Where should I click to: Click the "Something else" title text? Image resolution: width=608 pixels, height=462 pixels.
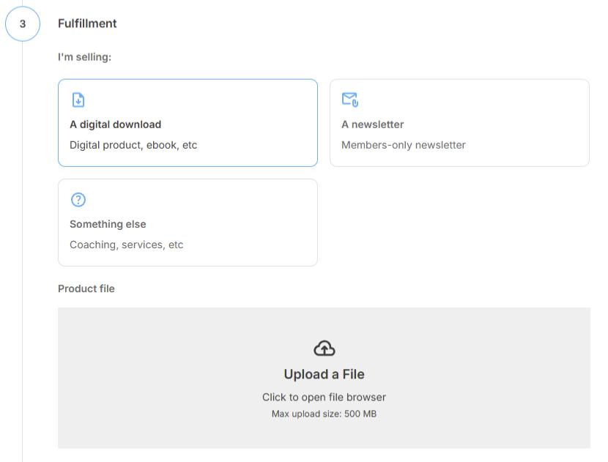108,224
